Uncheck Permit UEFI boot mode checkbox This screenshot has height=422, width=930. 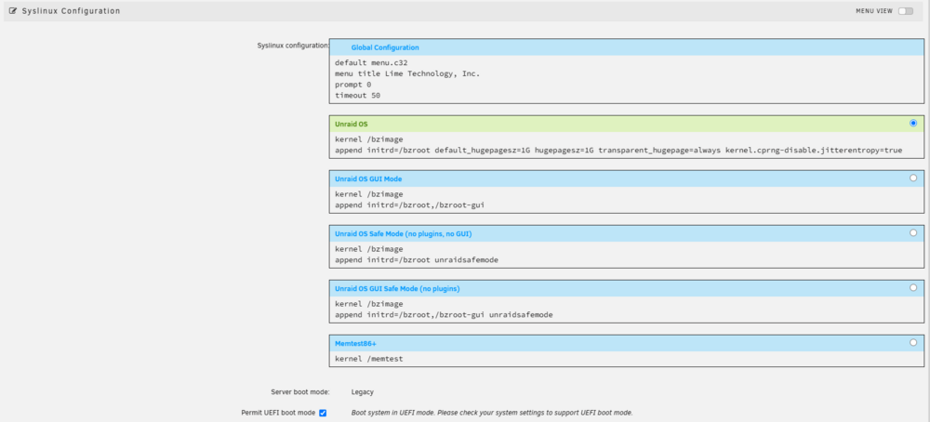click(x=323, y=413)
